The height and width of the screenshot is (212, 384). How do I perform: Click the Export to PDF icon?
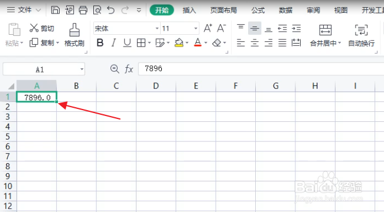point(70,10)
